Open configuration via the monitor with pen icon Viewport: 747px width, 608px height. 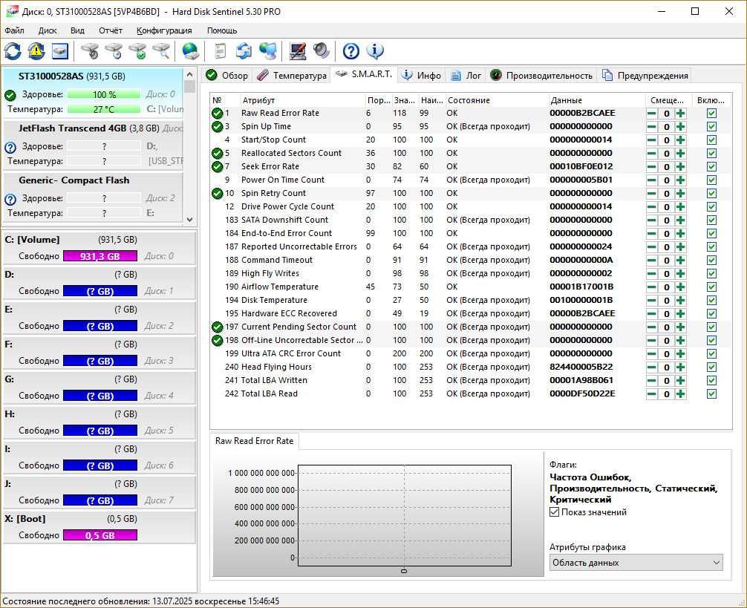tap(298, 51)
